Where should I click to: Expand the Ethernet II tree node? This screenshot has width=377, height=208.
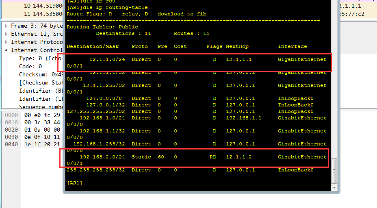[x=6, y=34]
